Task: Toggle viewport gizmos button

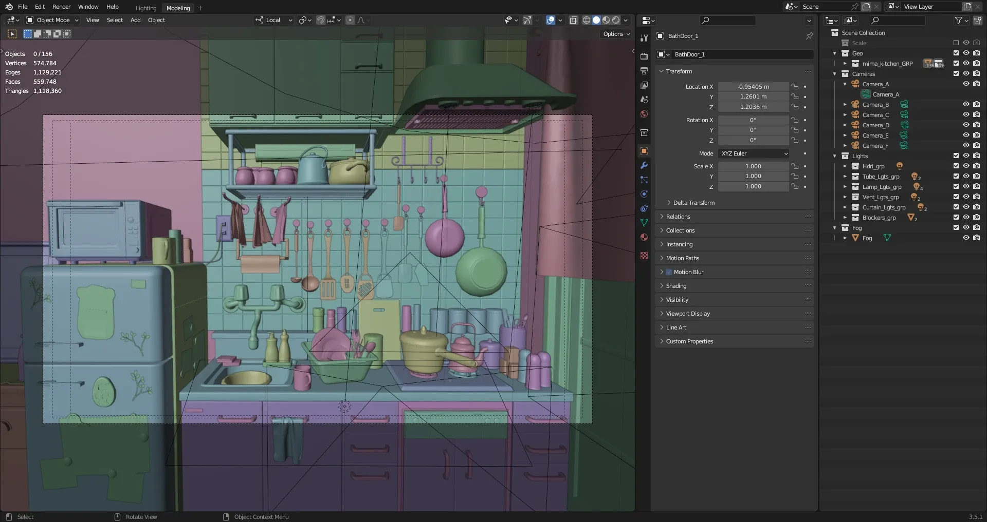Action: [527, 20]
